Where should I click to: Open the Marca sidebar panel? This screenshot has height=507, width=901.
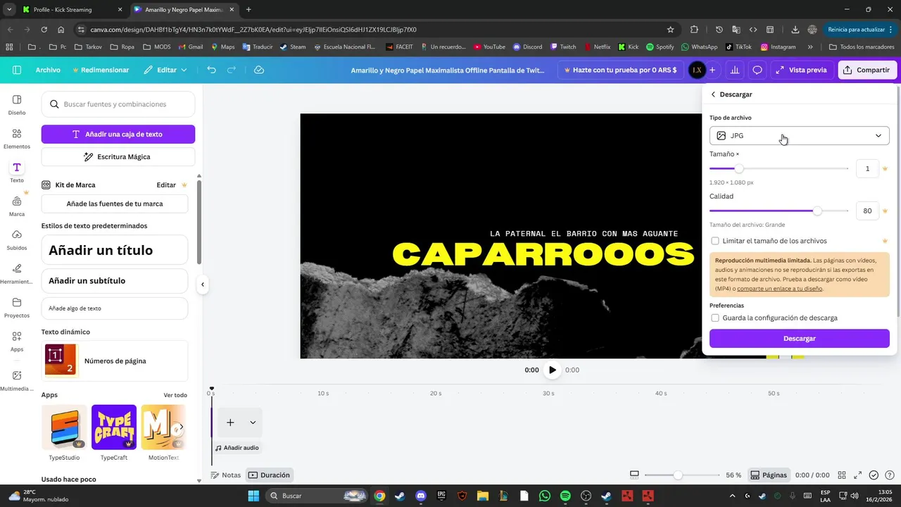pyautogui.click(x=17, y=206)
